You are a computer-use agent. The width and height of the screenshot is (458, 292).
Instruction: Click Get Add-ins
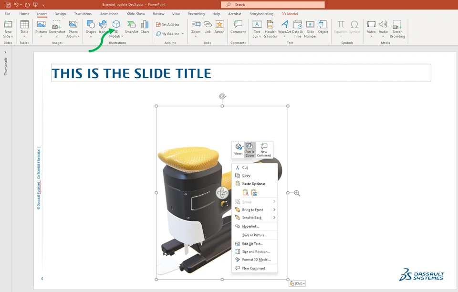point(167,25)
